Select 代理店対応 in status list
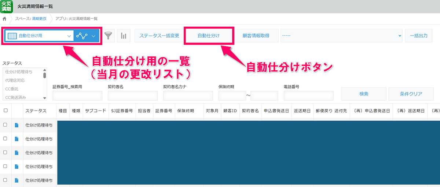The width and height of the screenshot is (440, 187). (x=15, y=80)
